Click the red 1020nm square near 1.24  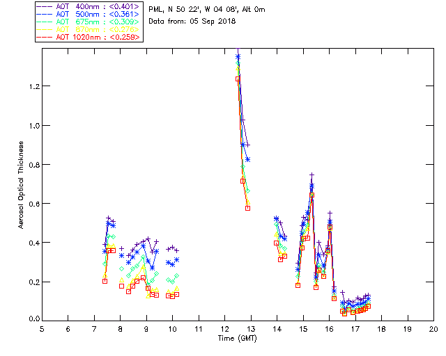click(x=238, y=79)
